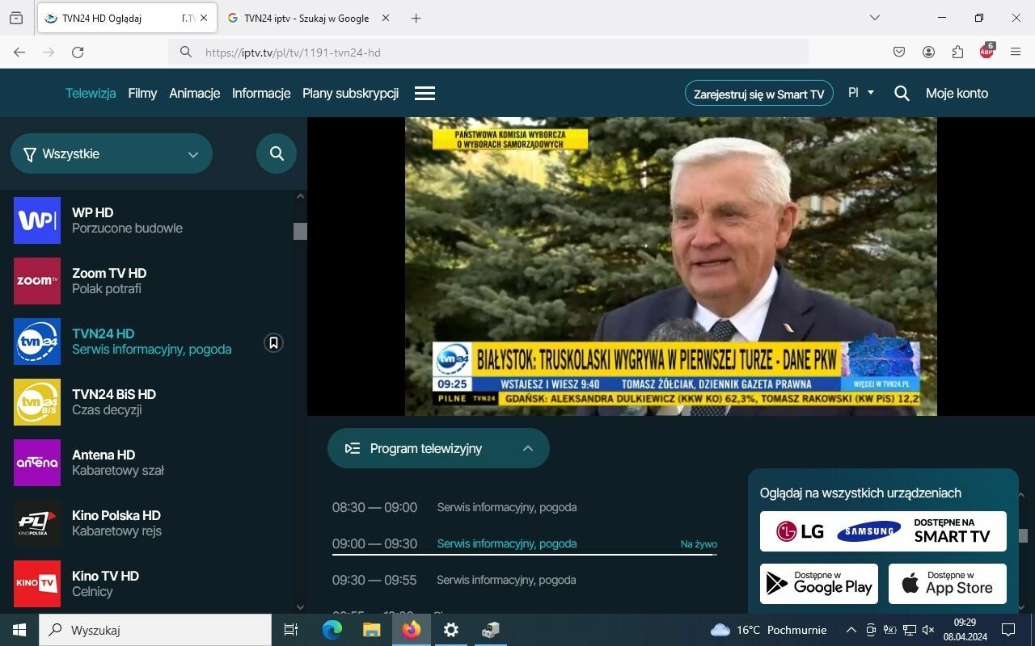
Task: Click the TVN24 HD bookmark icon
Action: pos(273,342)
